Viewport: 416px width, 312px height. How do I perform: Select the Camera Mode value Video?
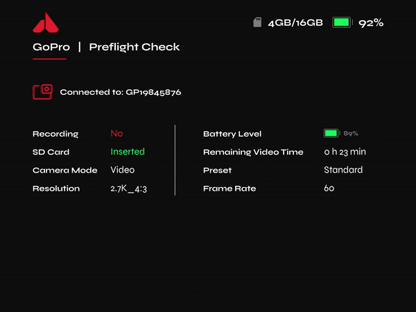pyautogui.click(x=123, y=170)
